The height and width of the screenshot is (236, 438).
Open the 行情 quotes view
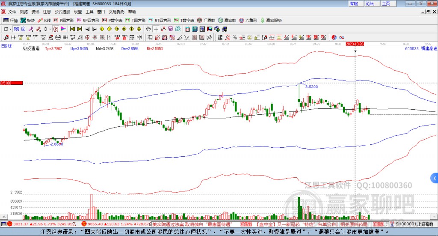(x=11, y=20)
